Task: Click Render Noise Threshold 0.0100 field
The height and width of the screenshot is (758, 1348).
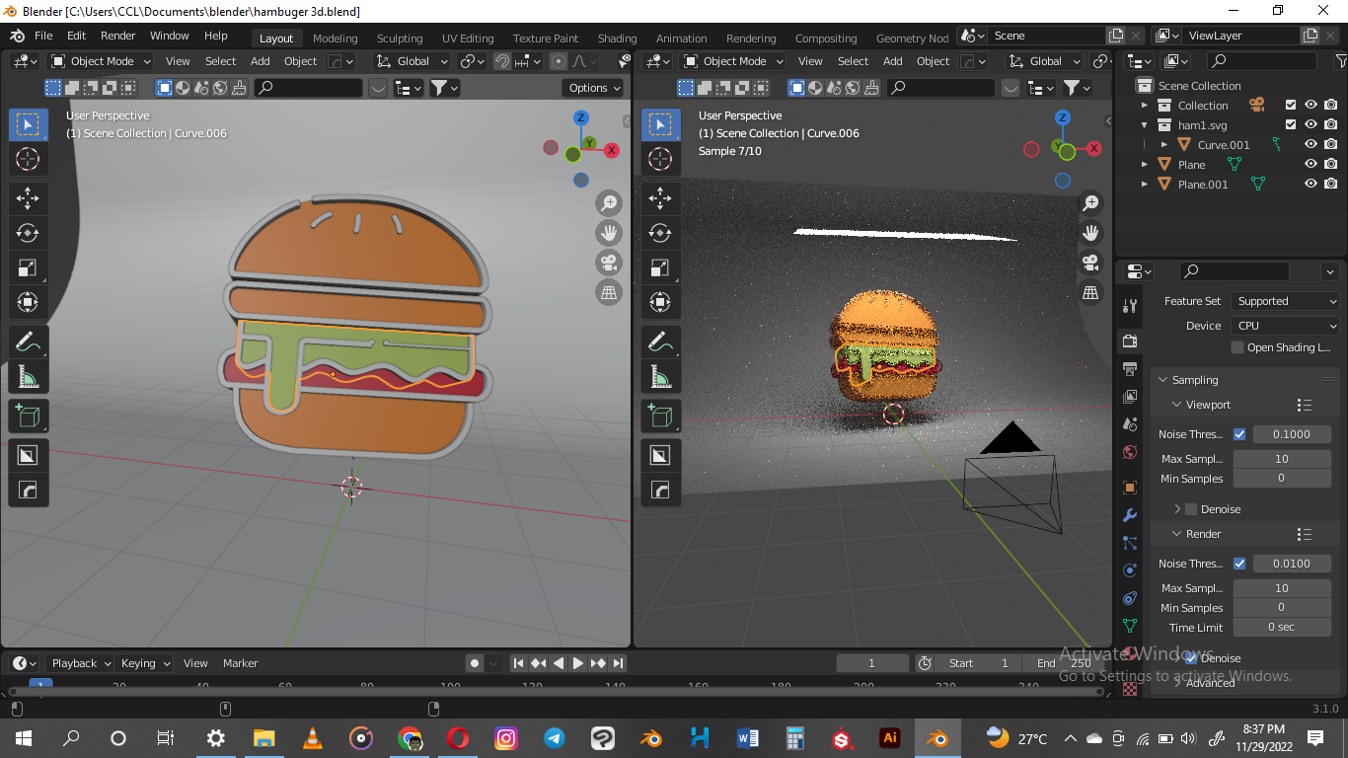Action: tap(1292, 564)
